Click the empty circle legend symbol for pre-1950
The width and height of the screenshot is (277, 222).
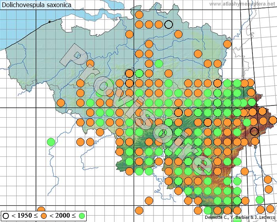tap(6, 216)
